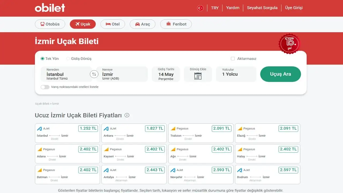Click AJet logo on Nevşehir–İzmir card
This screenshot has width=343, height=193.
pos(173,170)
